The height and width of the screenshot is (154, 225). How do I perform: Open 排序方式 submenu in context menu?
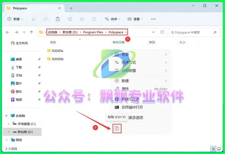[x=141, y=63]
